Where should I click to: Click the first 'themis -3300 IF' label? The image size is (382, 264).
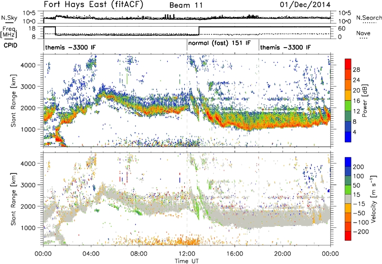(x=70, y=47)
